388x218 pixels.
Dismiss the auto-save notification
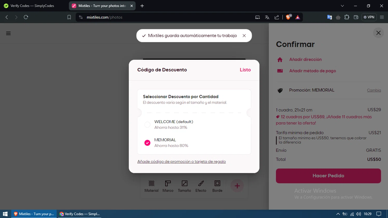tap(244, 36)
